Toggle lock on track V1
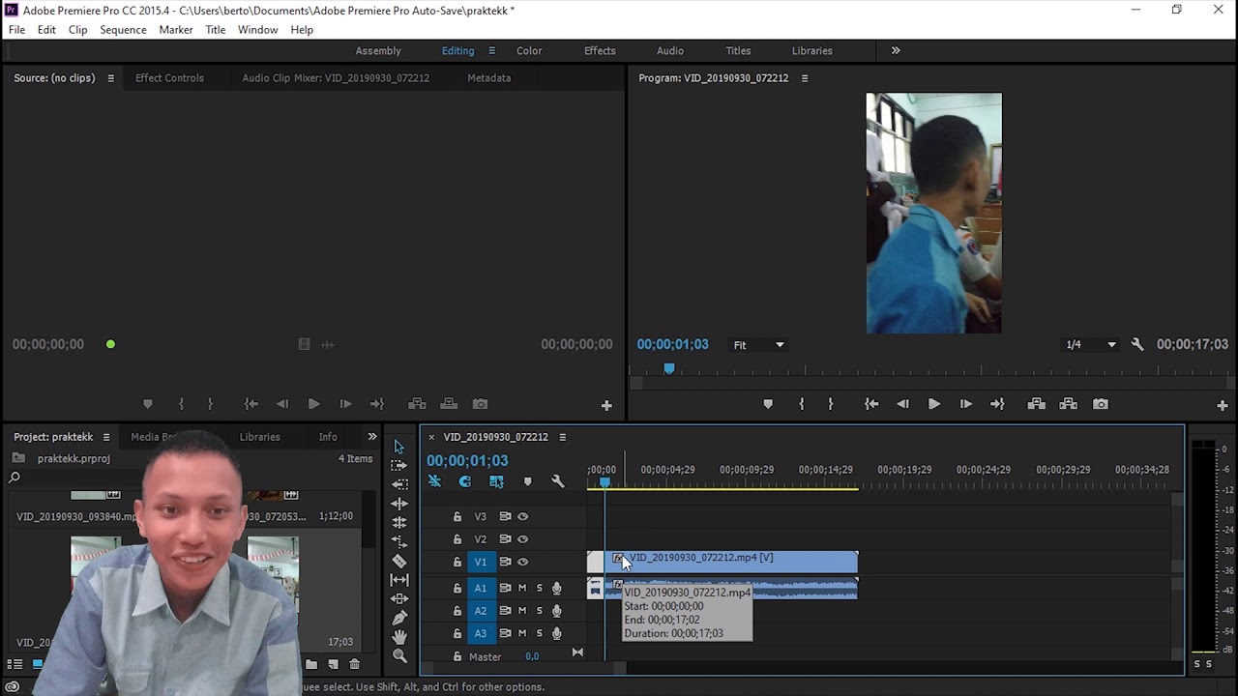The width and height of the screenshot is (1238, 696). point(457,562)
